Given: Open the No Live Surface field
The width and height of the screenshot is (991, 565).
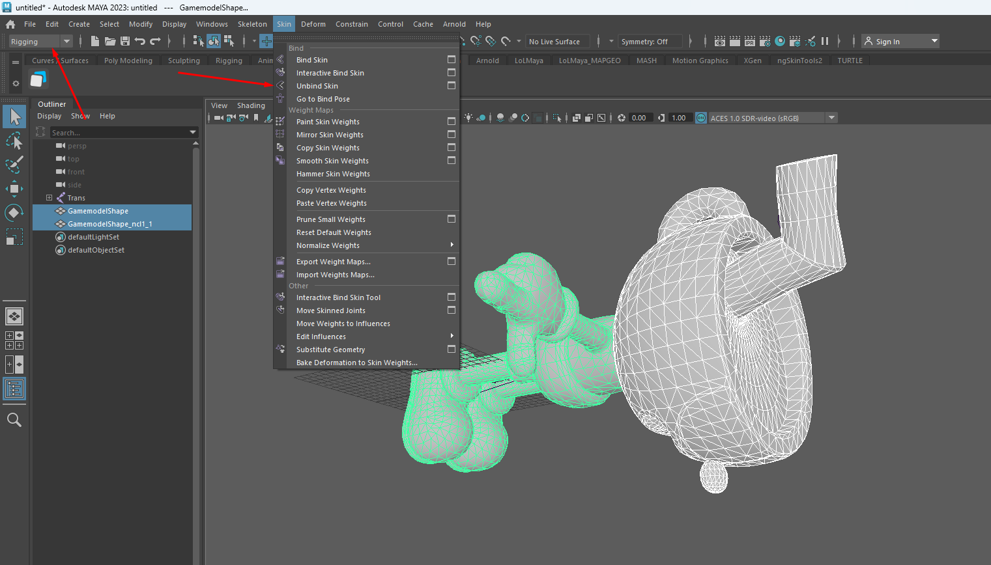Looking at the screenshot, I should coord(558,41).
